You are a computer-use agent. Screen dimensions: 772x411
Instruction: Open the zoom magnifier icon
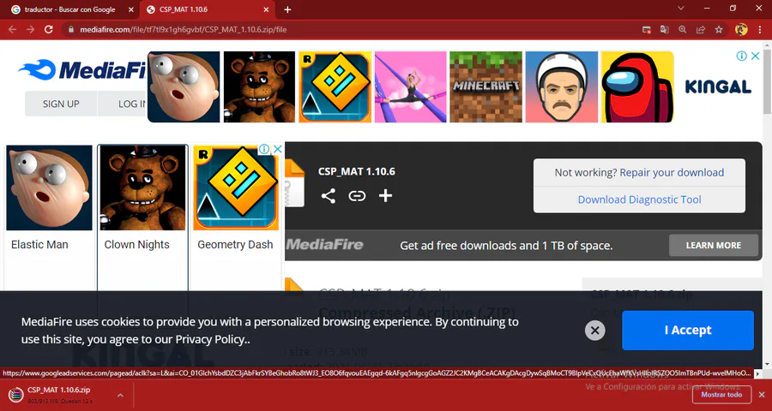(683, 29)
